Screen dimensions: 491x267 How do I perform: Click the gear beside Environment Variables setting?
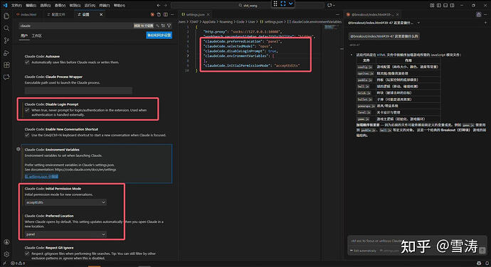[19, 149]
